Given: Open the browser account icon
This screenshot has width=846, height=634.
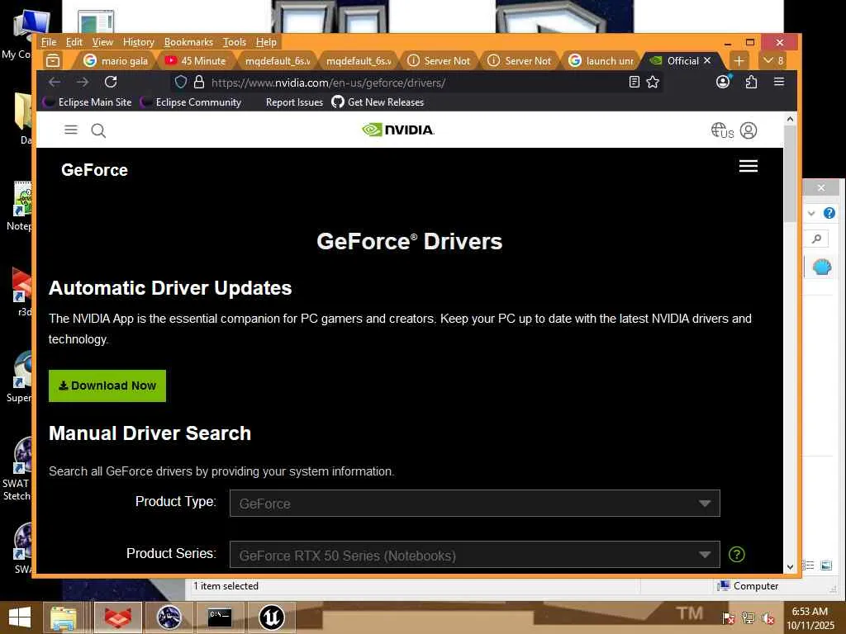Looking at the screenshot, I should pos(723,82).
